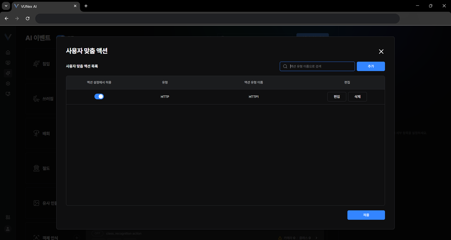Close the 사용자 맞춤 액션 dialog
This screenshot has height=240, width=451.
click(x=381, y=52)
